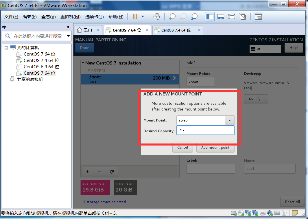
Task: Click the send Ctrl+Alt+Del toolbar icon
Action: [156, 17]
